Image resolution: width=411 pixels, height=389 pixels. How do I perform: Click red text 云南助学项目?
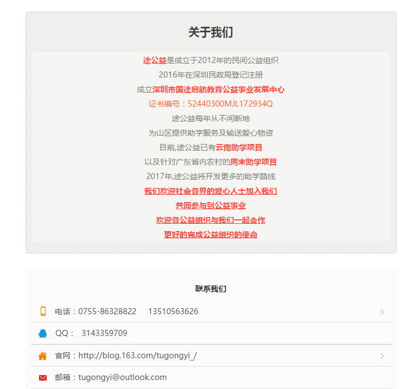(x=239, y=147)
